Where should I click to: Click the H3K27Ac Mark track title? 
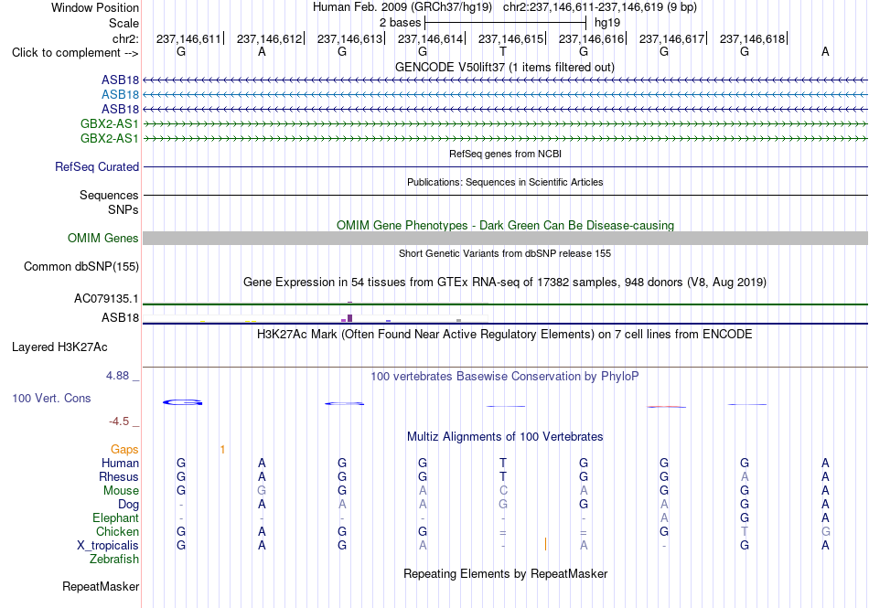(505, 335)
